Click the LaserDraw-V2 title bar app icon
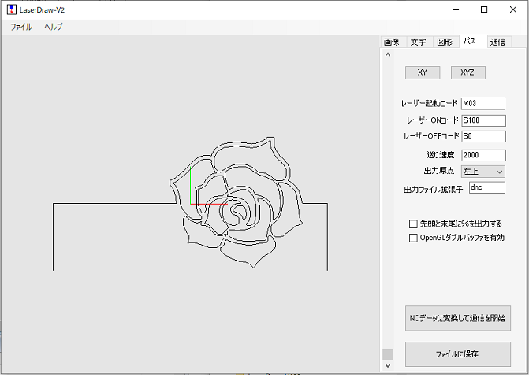 [12, 9]
